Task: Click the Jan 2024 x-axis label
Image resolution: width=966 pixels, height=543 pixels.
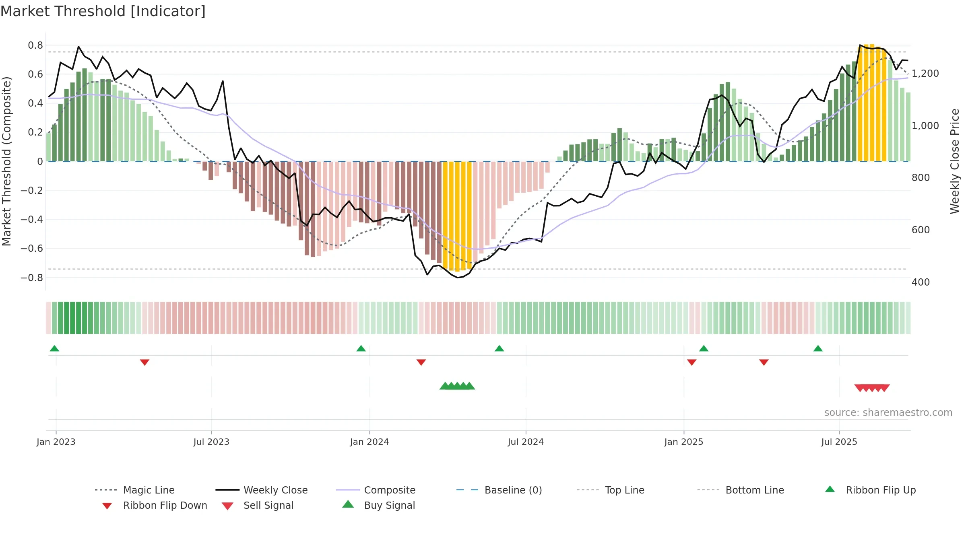Action: [369, 442]
